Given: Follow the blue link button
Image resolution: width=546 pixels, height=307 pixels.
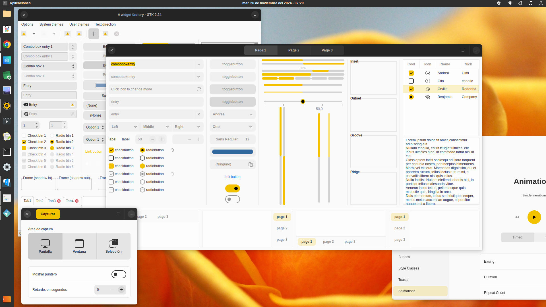Looking at the screenshot, I should 233,177.
